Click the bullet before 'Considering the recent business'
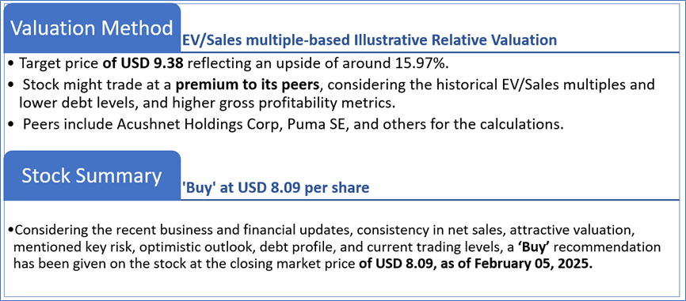The height and width of the screenshot is (301, 686). 11,231
